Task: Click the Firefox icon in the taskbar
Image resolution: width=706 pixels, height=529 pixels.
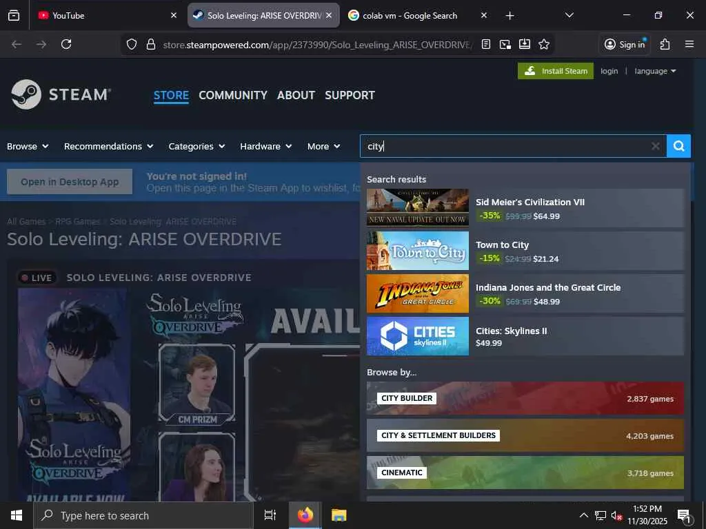Action: click(x=305, y=515)
